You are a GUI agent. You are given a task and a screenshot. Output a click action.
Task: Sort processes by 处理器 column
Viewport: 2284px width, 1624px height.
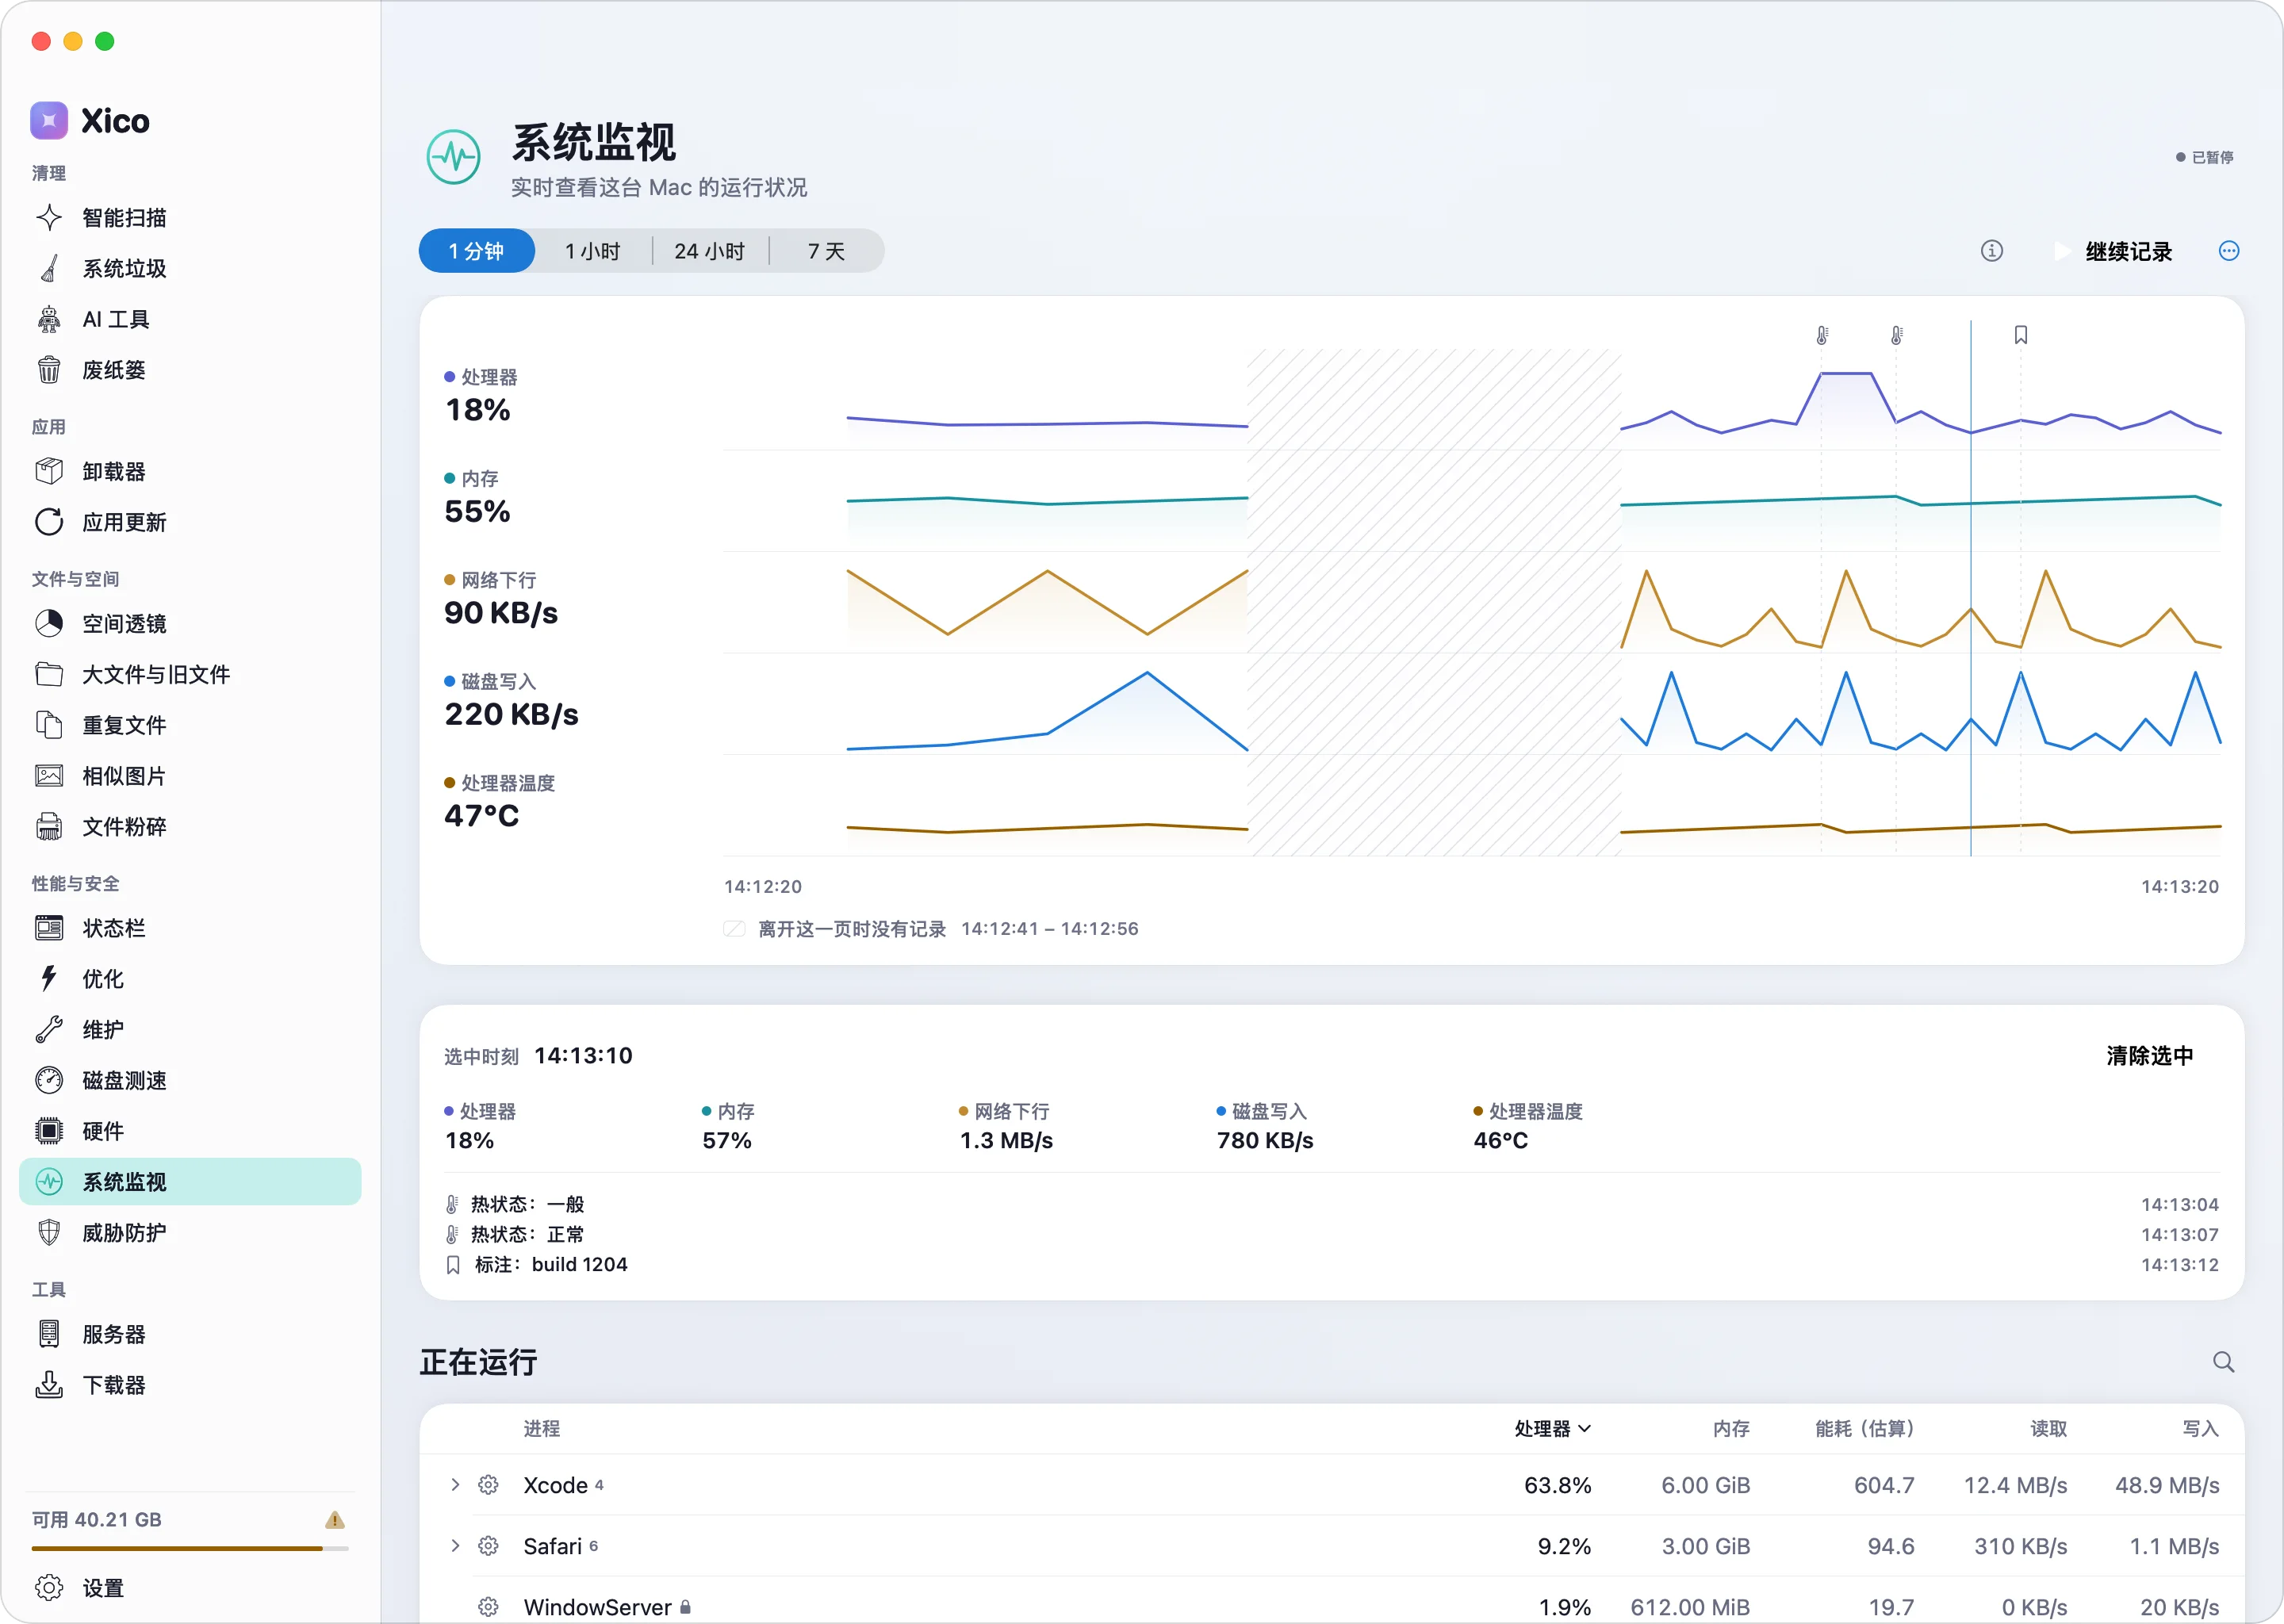pyautogui.click(x=1552, y=1430)
